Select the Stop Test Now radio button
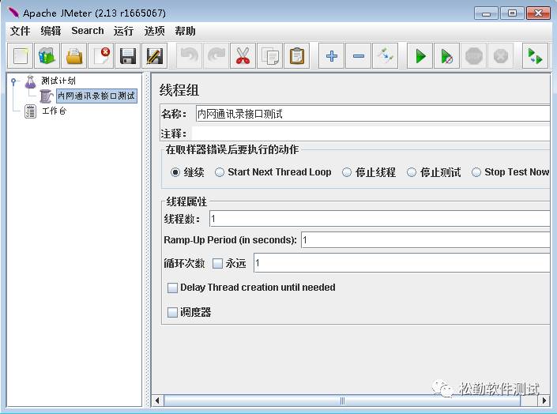Screen dimensions: 557x414 point(476,172)
